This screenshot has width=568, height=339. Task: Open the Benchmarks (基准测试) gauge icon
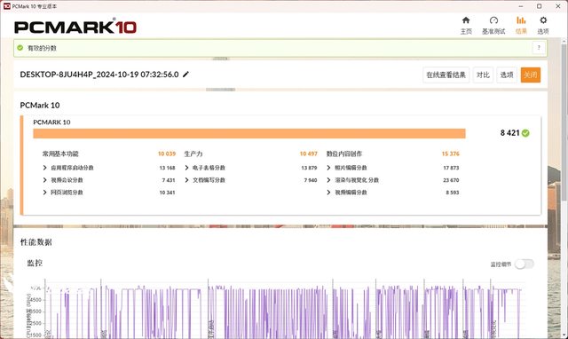[493, 20]
